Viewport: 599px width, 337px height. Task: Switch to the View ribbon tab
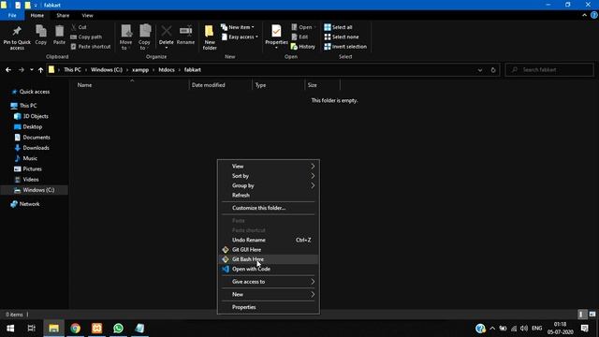click(87, 15)
